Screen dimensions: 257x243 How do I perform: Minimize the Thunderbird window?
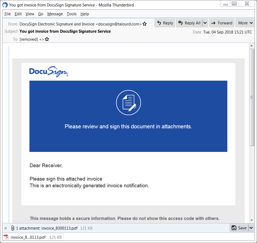[x=225, y=3]
